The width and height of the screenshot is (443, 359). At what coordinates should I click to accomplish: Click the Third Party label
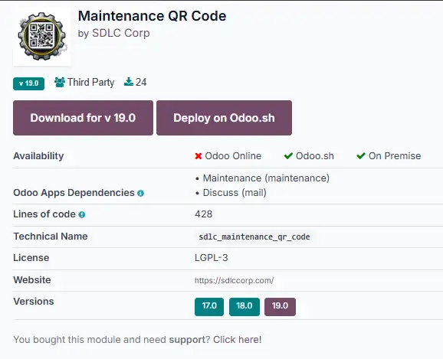coord(90,82)
